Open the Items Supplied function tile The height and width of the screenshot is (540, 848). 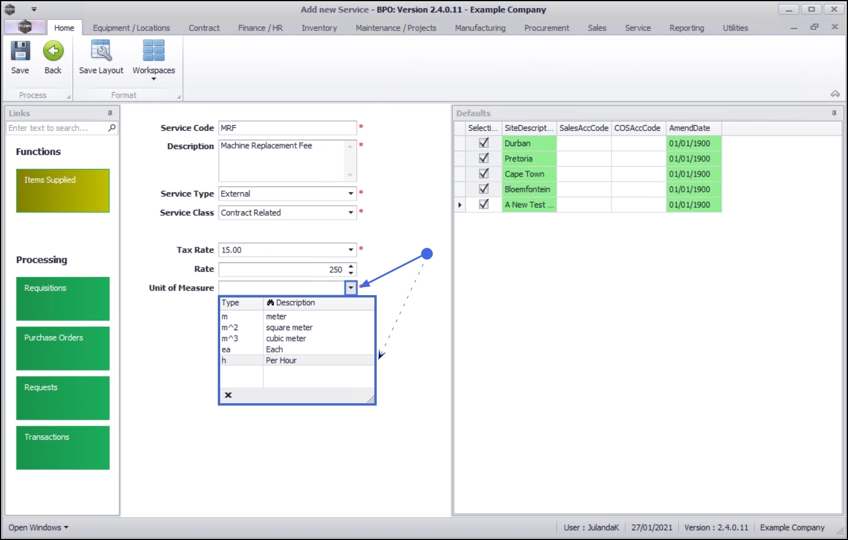coord(63,191)
